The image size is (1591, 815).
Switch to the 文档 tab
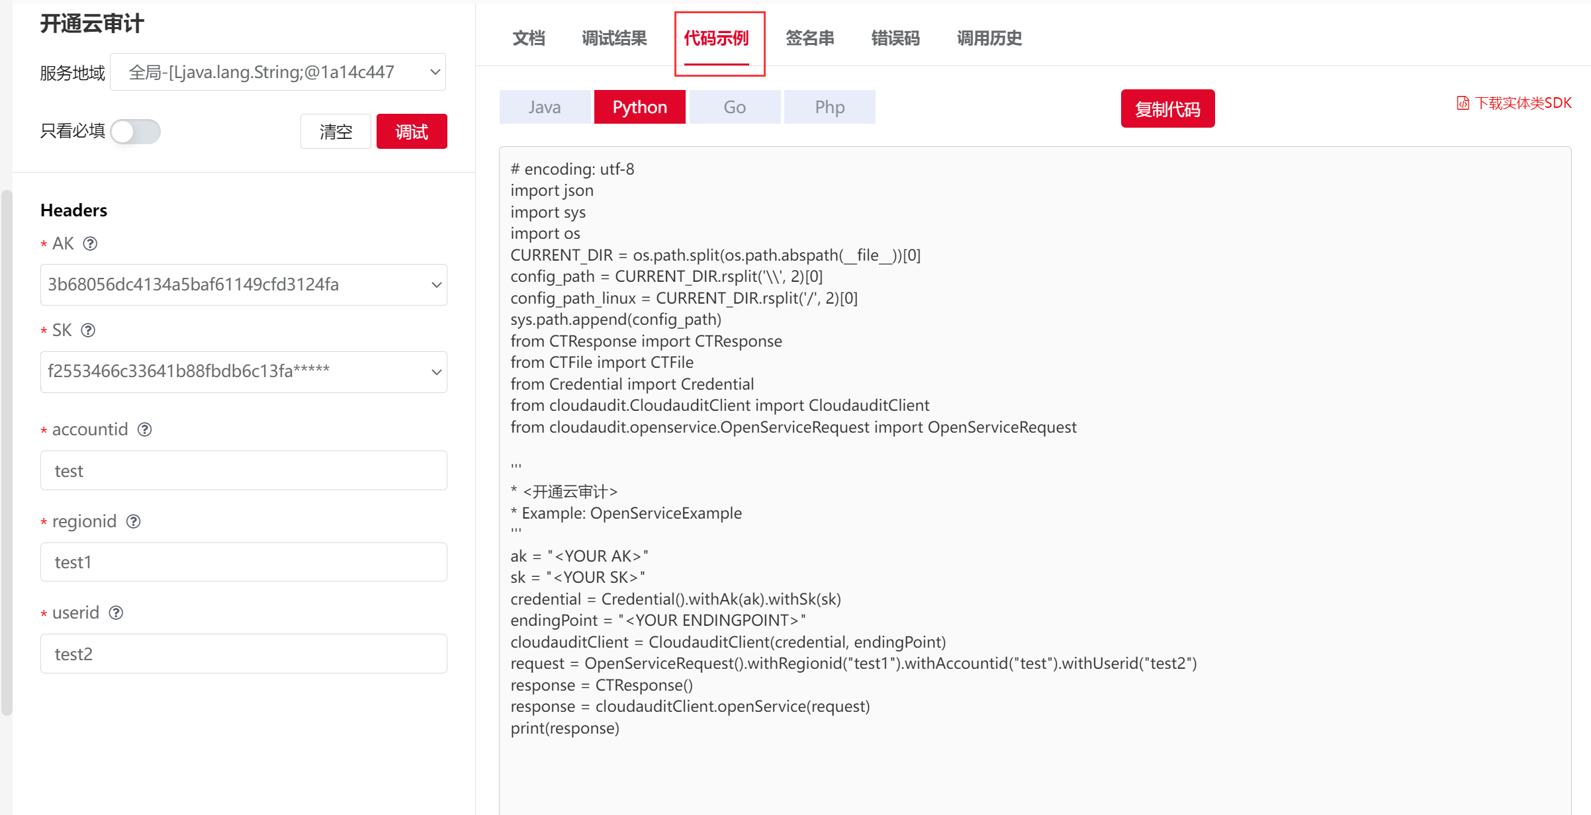pyautogui.click(x=529, y=38)
